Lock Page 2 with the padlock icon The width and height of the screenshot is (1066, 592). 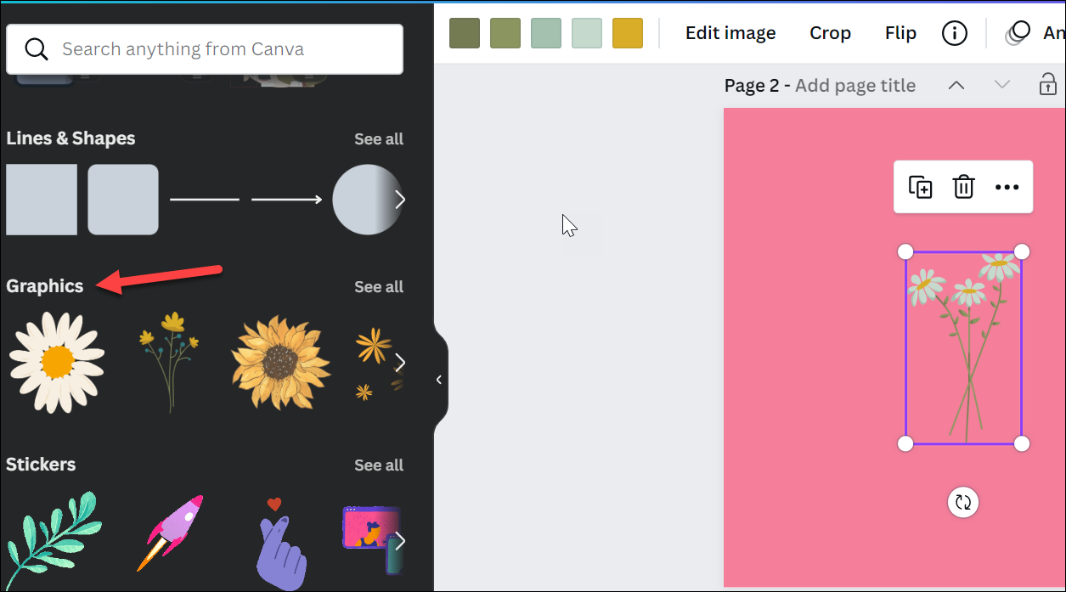tap(1048, 84)
